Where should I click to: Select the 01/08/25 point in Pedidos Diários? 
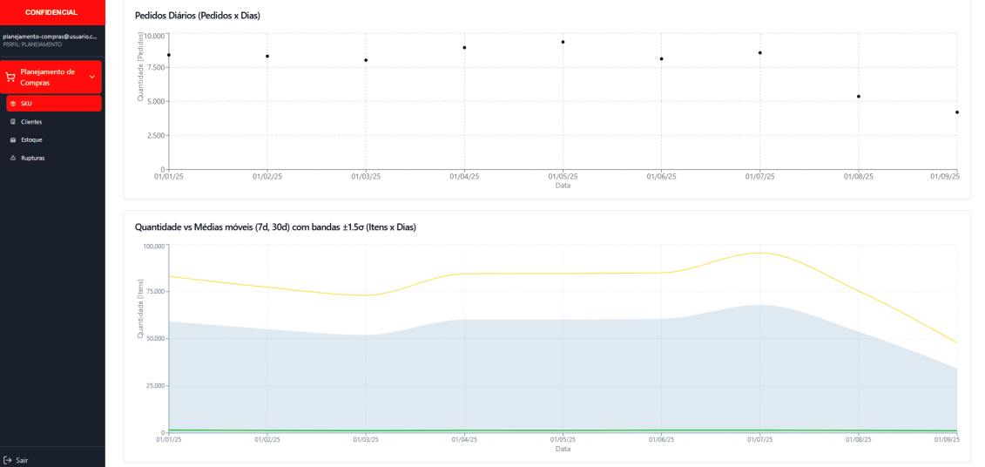point(859,97)
